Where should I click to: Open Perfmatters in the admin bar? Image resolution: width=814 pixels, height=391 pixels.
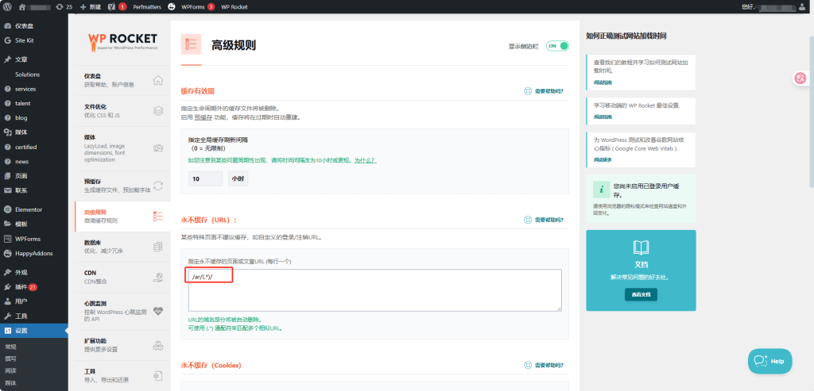coord(147,6)
